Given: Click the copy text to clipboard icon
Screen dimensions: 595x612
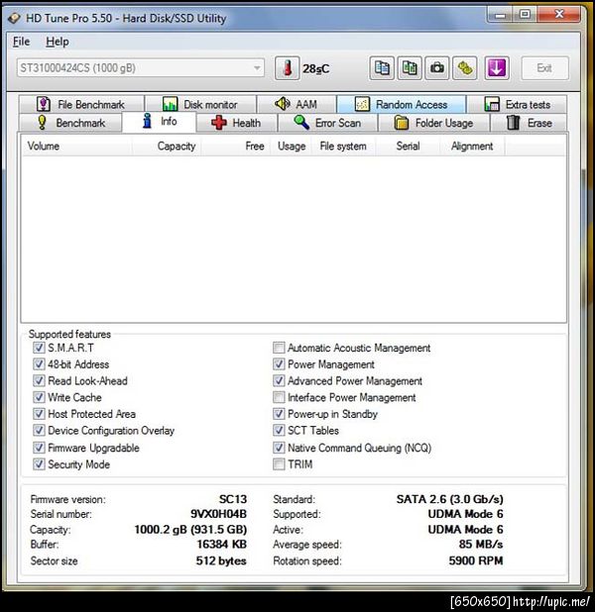Looking at the screenshot, I should (382, 68).
